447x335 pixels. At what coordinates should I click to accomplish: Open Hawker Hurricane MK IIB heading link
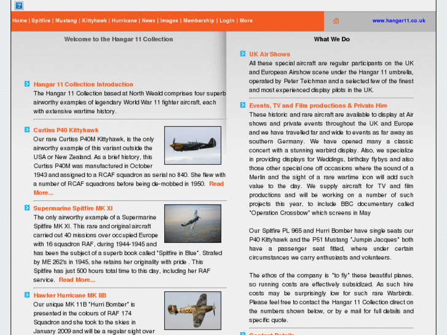point(70,296)
